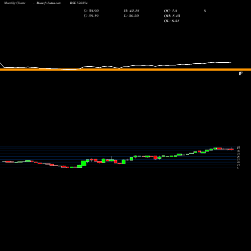Click the high value "H: 42.18"

point(132,11)
